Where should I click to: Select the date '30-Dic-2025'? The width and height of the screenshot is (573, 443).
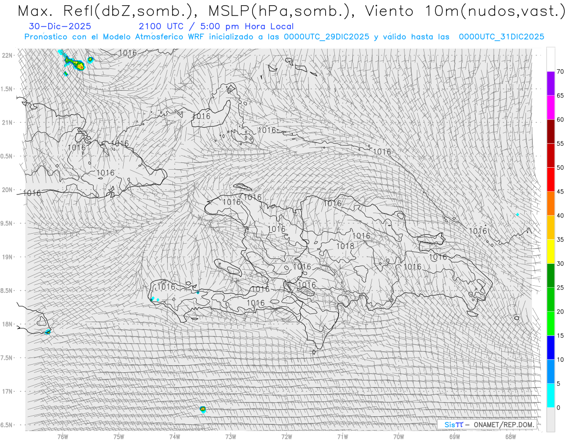click(x=60, y=27)
